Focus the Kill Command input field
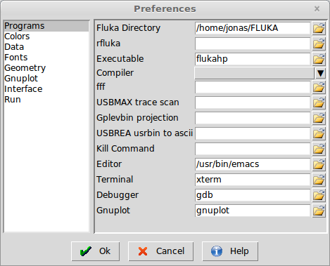The height and width of the screenshot is (266, 330). coord(253,149)
